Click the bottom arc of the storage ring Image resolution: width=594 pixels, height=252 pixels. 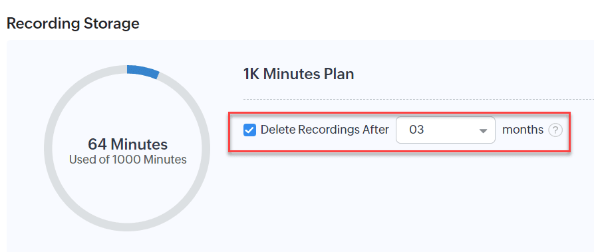pos(127,227)
